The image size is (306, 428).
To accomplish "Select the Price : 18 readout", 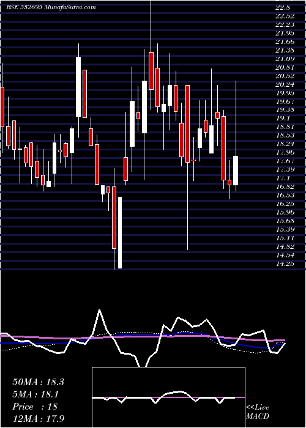I will click(x=35, y=407).
